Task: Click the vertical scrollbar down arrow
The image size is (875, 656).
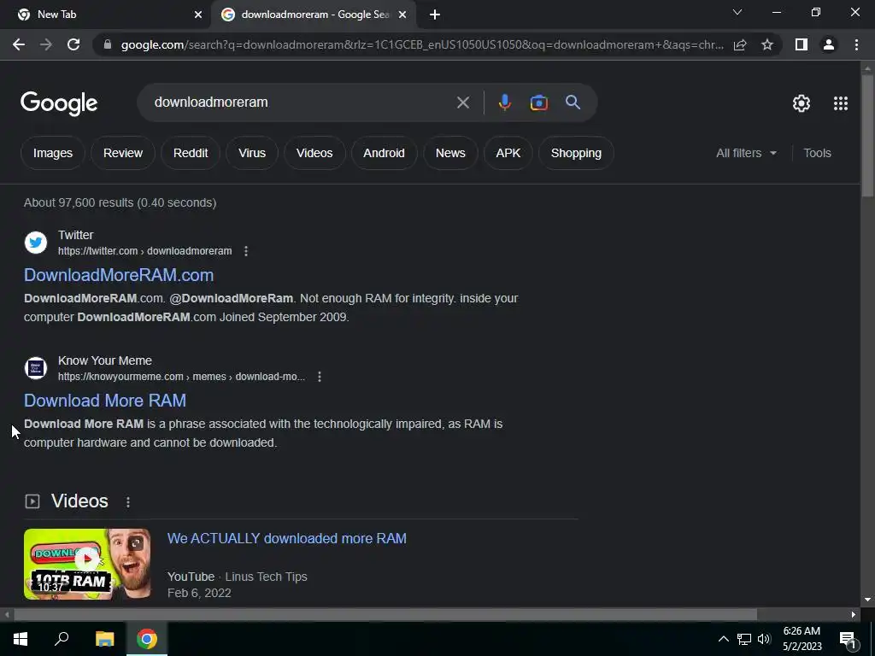Action: (866, 600)
